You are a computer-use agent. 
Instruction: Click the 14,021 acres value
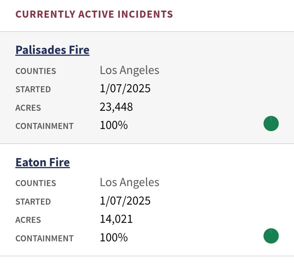pos(116,219)
